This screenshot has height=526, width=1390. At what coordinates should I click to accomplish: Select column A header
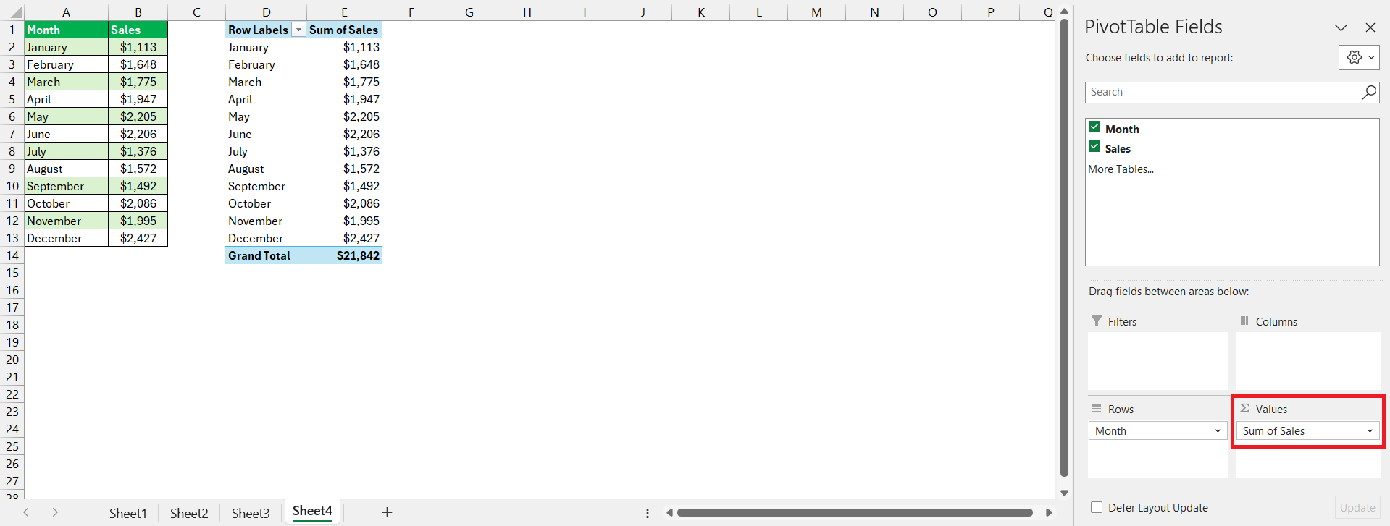click(x=66, y=12)
